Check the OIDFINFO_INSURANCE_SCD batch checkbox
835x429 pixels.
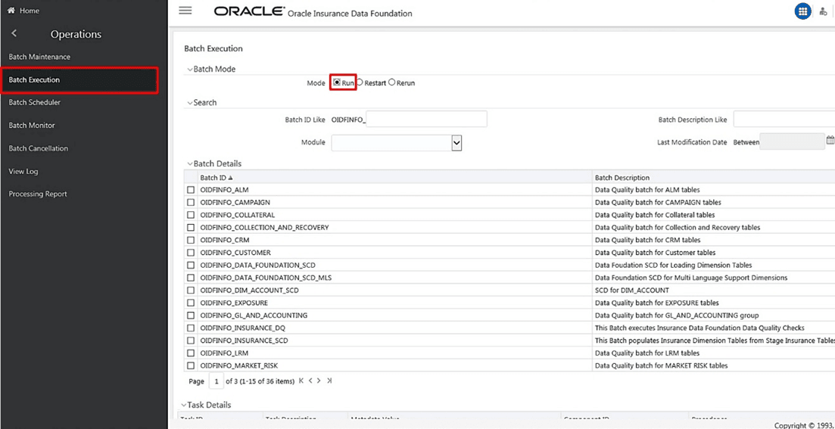tap(191, 340)
